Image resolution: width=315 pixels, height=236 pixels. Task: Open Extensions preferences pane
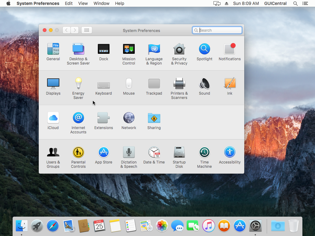pyautogui.click(x=104, y=121)
